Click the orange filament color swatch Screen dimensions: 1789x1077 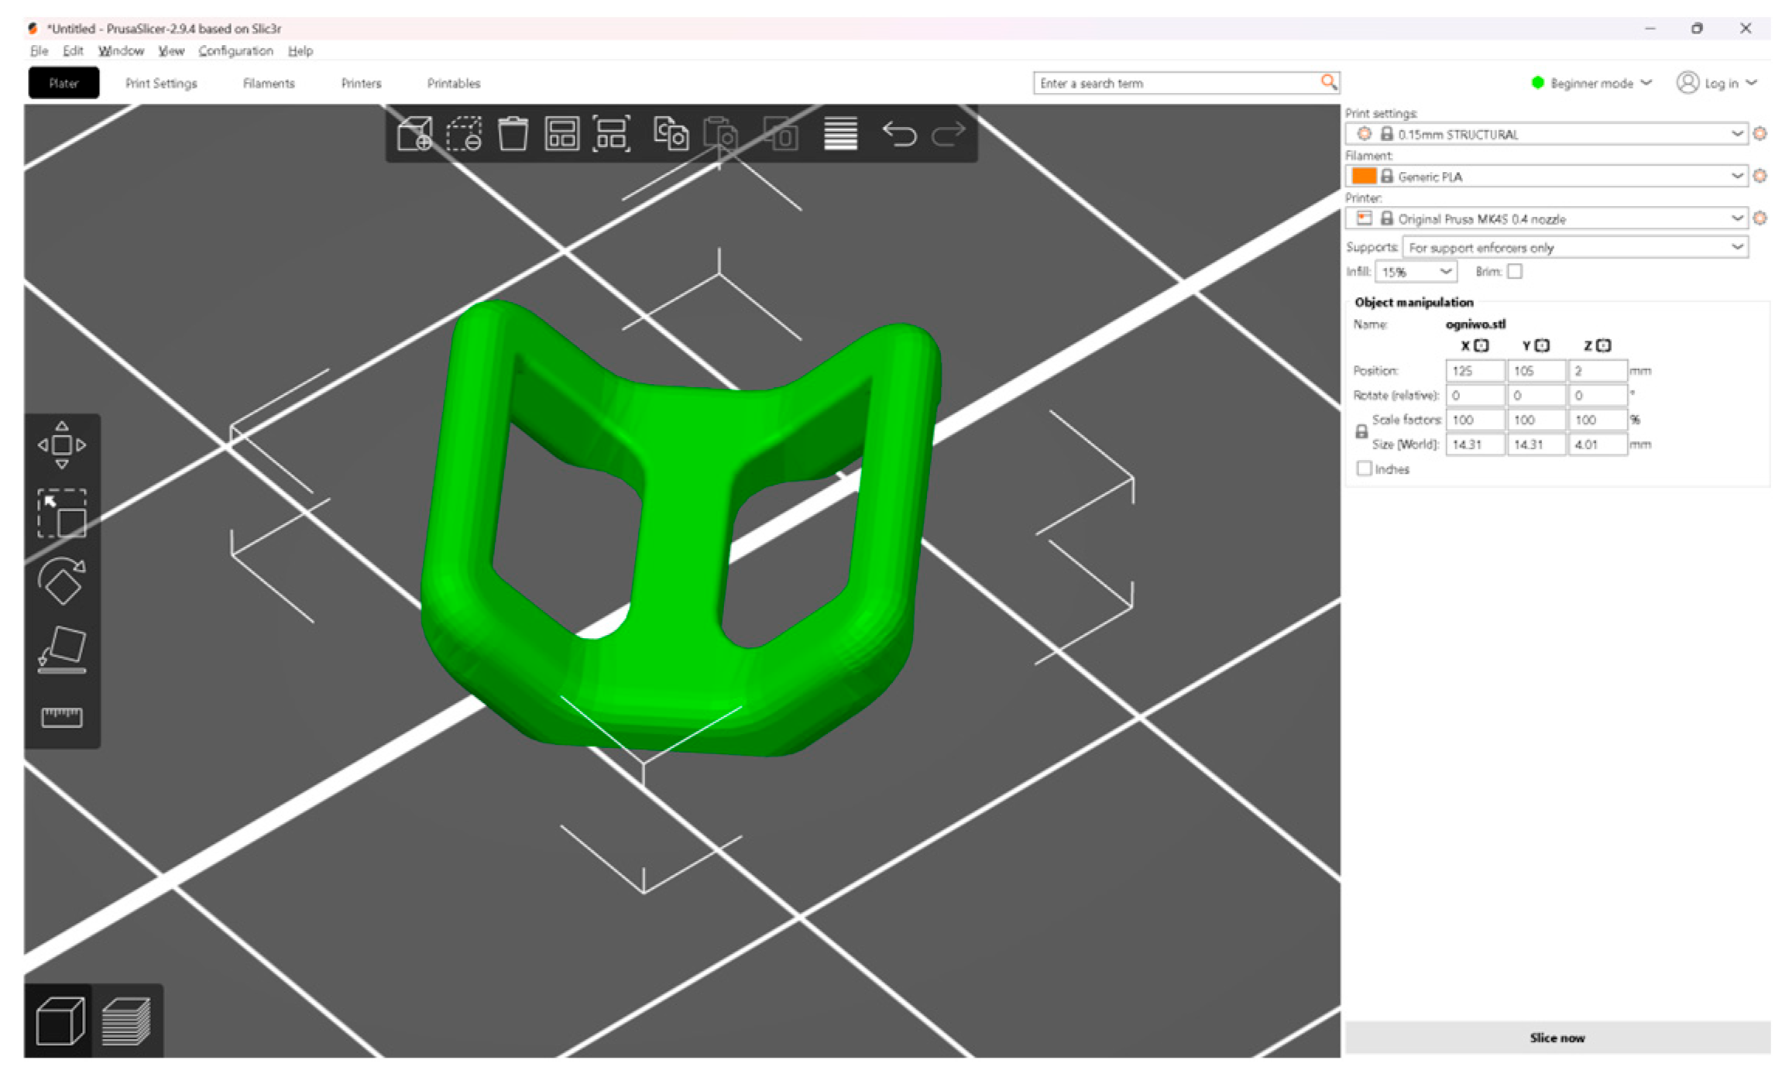click(1364, 177)
